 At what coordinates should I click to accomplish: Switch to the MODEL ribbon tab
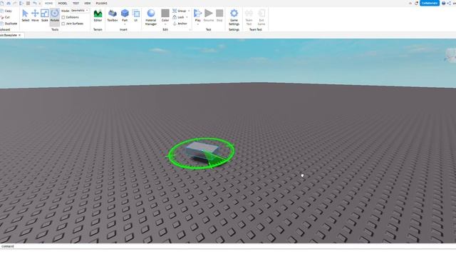point(63,3)
